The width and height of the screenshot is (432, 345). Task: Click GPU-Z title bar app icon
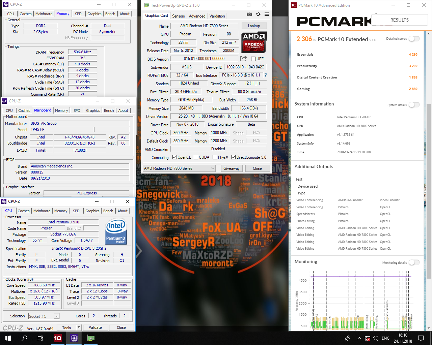coord(146,5)
